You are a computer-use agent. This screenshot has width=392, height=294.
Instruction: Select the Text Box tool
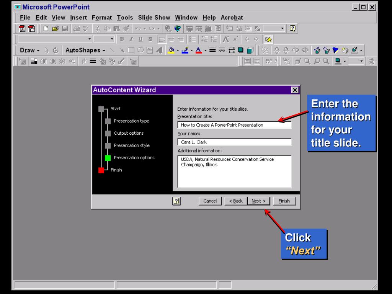coord(150,50)
